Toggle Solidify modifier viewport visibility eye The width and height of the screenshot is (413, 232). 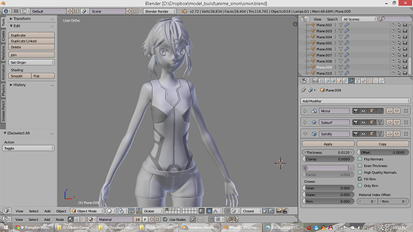click(363, 134)
